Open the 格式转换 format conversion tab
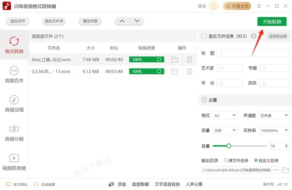The image size is (292, 190). tap(14, 45)
